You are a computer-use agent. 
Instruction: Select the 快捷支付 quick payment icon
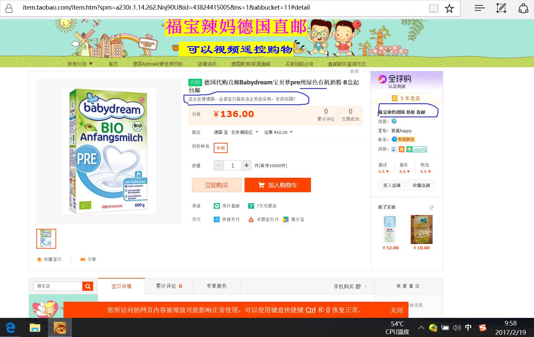216,219
